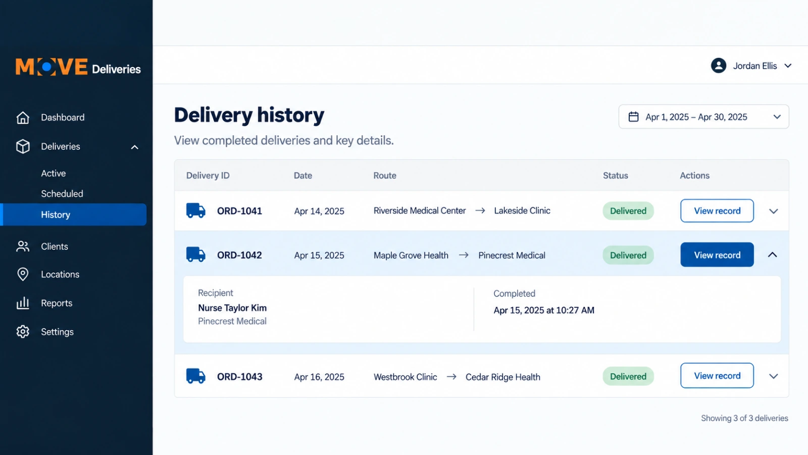This screenshot has height=455, width=808.
Task: Click the Apr 15, 2025 at 10:27 AM timestamp
Action: 544,310
